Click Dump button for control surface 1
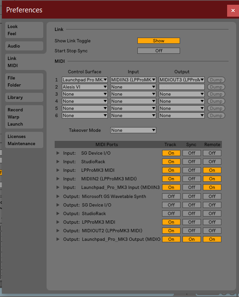Screen dimensions: 239x297 216,80
